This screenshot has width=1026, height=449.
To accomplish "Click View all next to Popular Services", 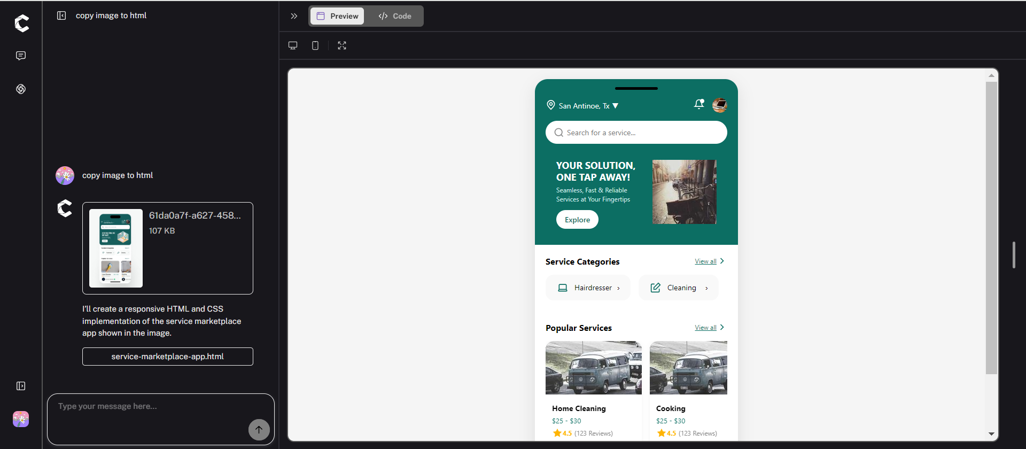I will click(x=705, y=328).
